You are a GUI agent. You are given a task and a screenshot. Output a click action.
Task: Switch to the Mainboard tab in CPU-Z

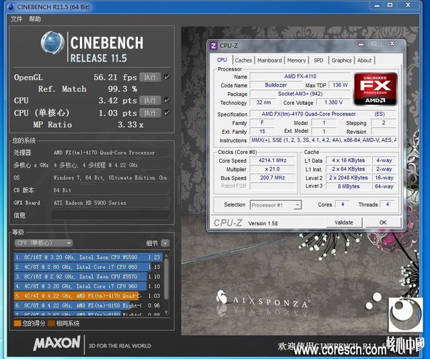click(x=269, y=60)
